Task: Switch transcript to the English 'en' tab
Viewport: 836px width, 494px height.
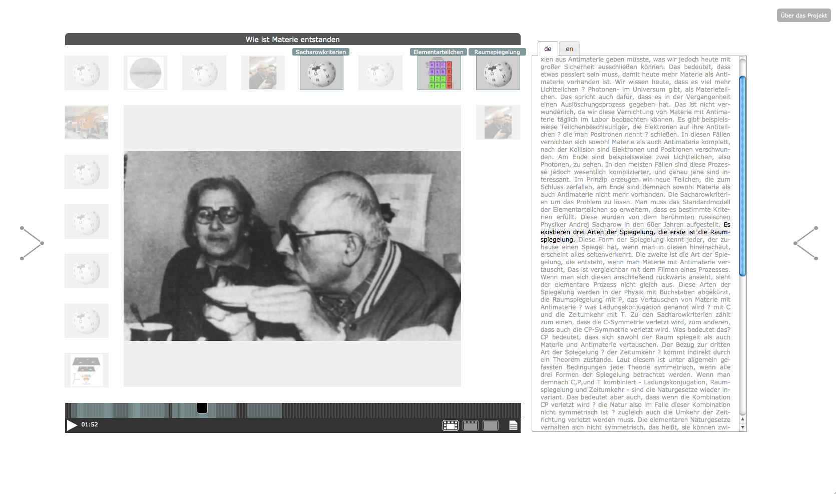Action: click(x=569, y=49)
